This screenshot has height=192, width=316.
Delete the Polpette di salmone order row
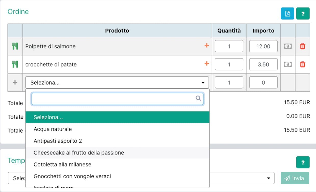pos(302,46)
